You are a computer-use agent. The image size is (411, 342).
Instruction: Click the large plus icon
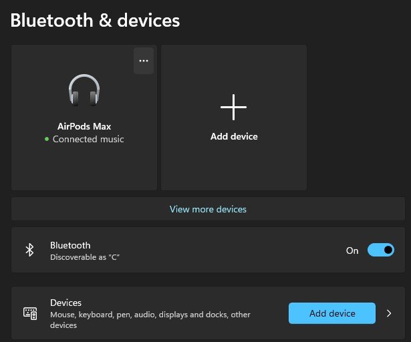pos(233,107)
